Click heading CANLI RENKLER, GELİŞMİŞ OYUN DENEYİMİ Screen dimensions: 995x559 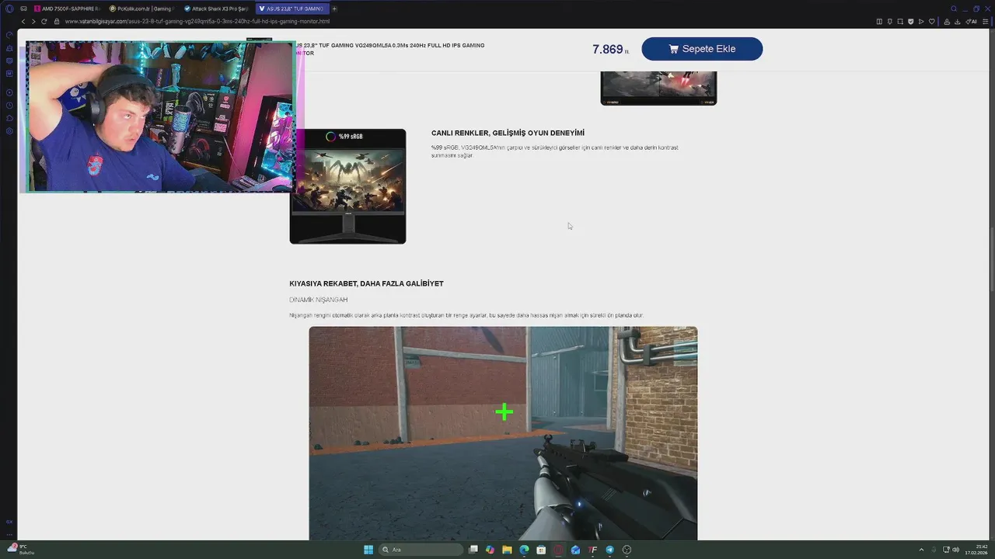pos(508,133)
